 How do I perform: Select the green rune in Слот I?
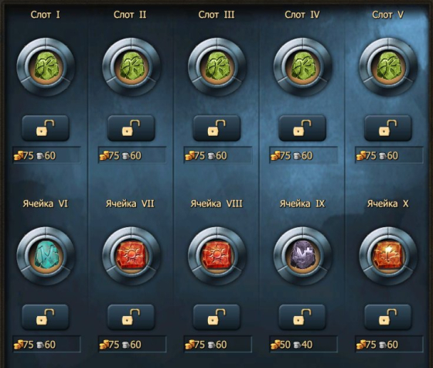pos(46,67)
